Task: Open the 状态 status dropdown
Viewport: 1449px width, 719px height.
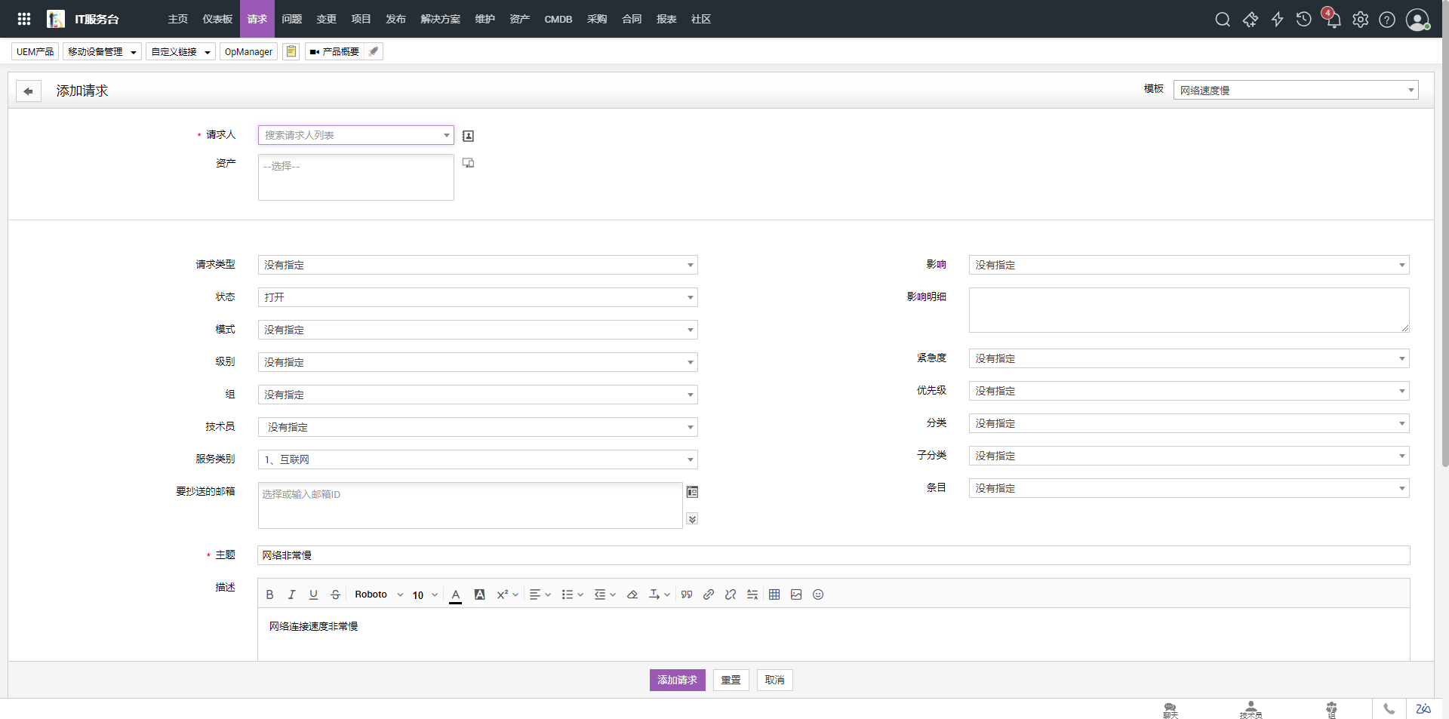Action: click(477, 297)
